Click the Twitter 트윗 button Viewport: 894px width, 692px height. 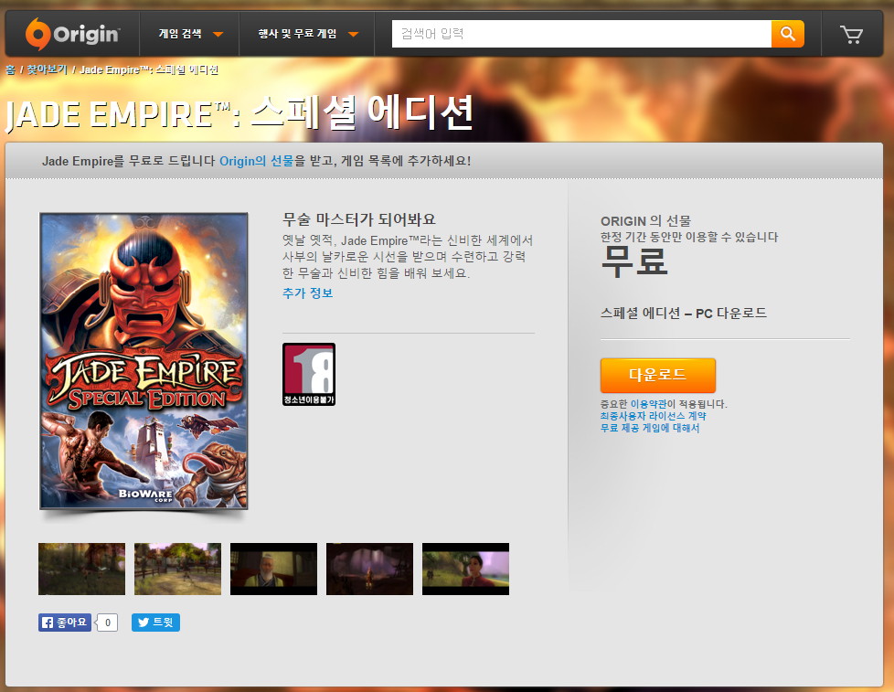tap(155, 623)
